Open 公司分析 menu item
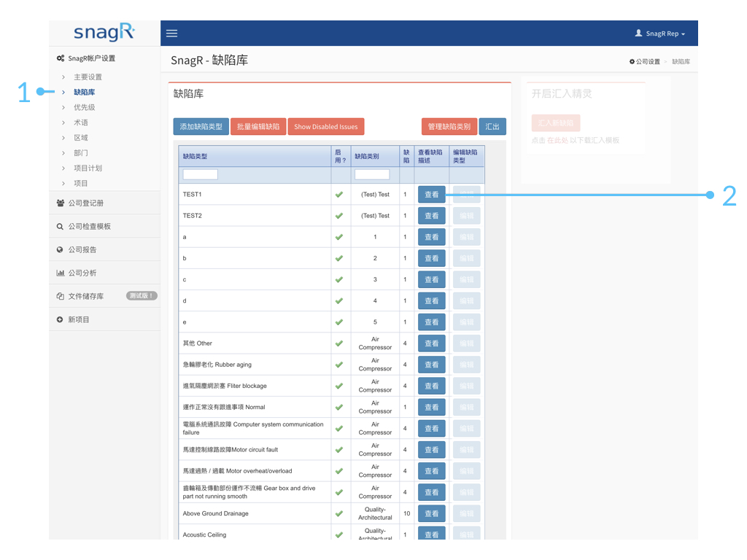Viewport: 747px width, 560px height. pos(104,273)
